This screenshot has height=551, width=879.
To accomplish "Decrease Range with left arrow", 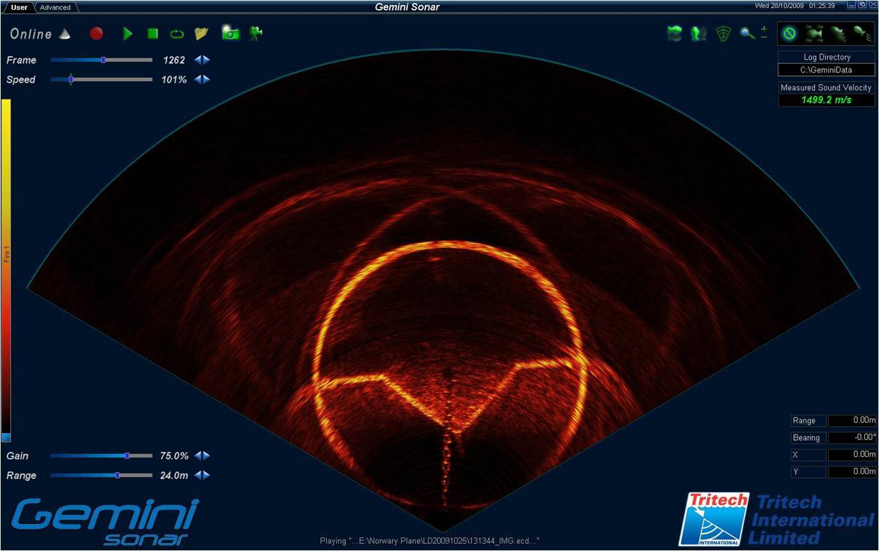I will point(198,475).
